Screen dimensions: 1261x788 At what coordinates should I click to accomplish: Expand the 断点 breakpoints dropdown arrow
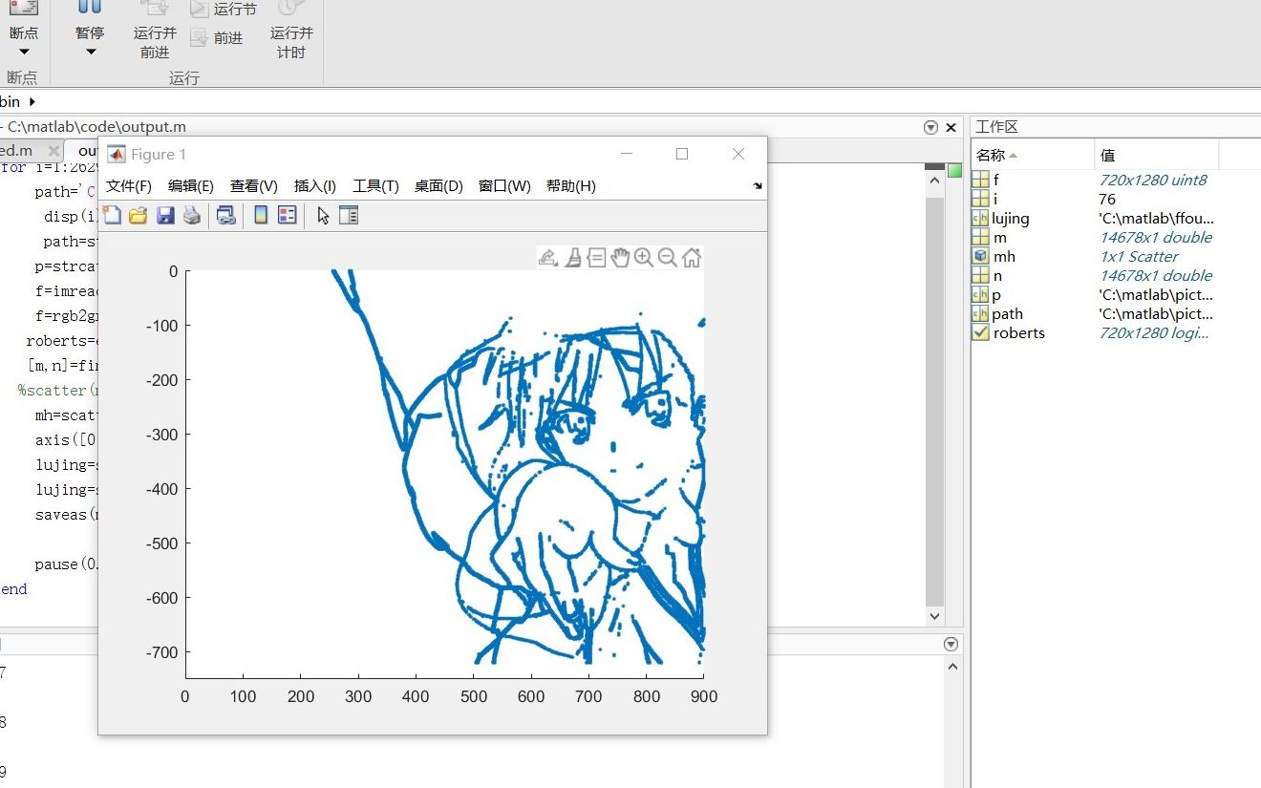coord(24,53)
